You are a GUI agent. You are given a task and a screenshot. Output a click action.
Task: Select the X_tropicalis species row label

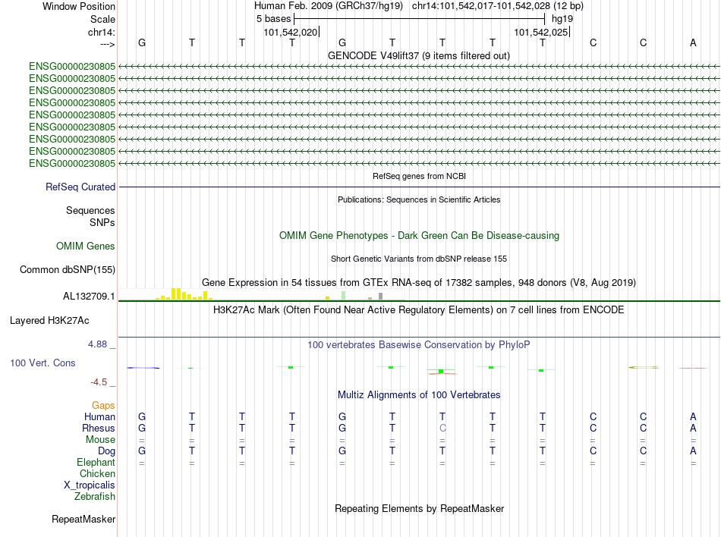click(90, 485)
